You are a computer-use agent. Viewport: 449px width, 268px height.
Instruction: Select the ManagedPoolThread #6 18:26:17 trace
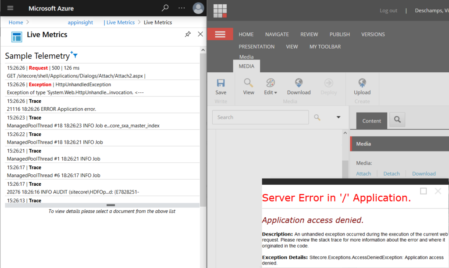(102, 171)
